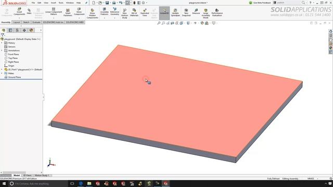The image size is (333, 187).
Task: Open the Tools menu
Action: [61, 3]
